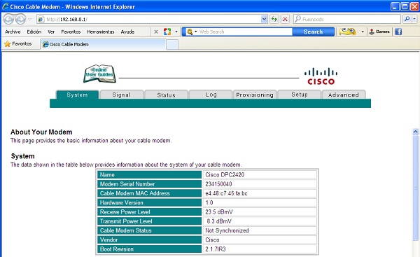This screenshot has width=420, height=257.
Task: Click the address bar showing 192.168.0.1
Action: pos(148,19)
